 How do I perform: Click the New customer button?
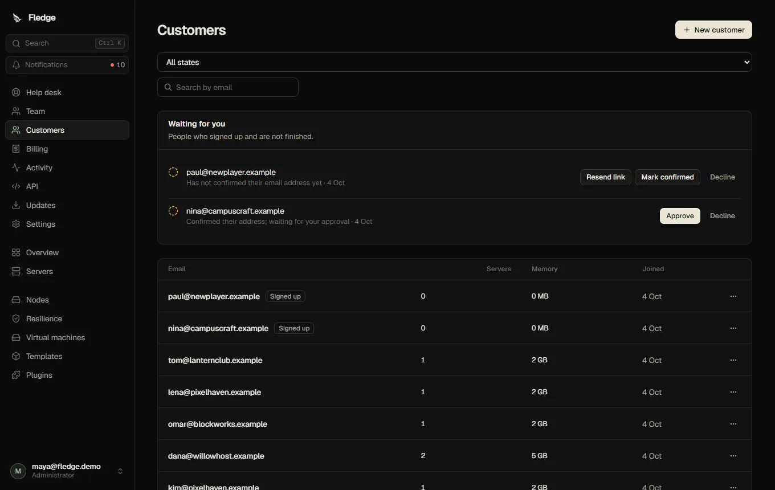713,30
